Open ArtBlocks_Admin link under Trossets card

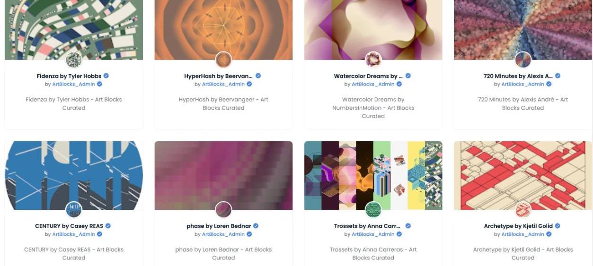373,234
